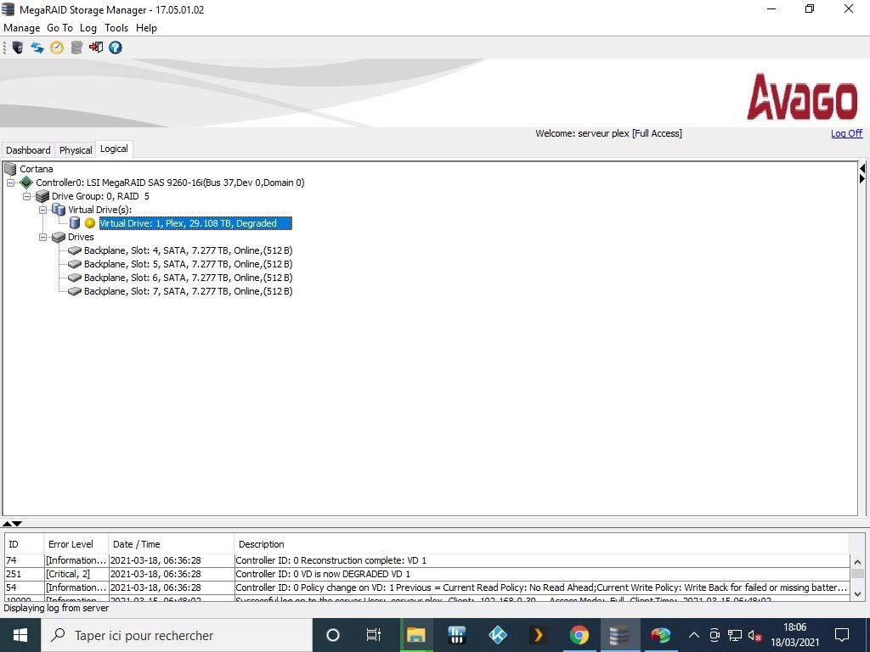
Task: Click the MegaRAID Storage Manager taskbar icon
Action: (x=619, y=635)
